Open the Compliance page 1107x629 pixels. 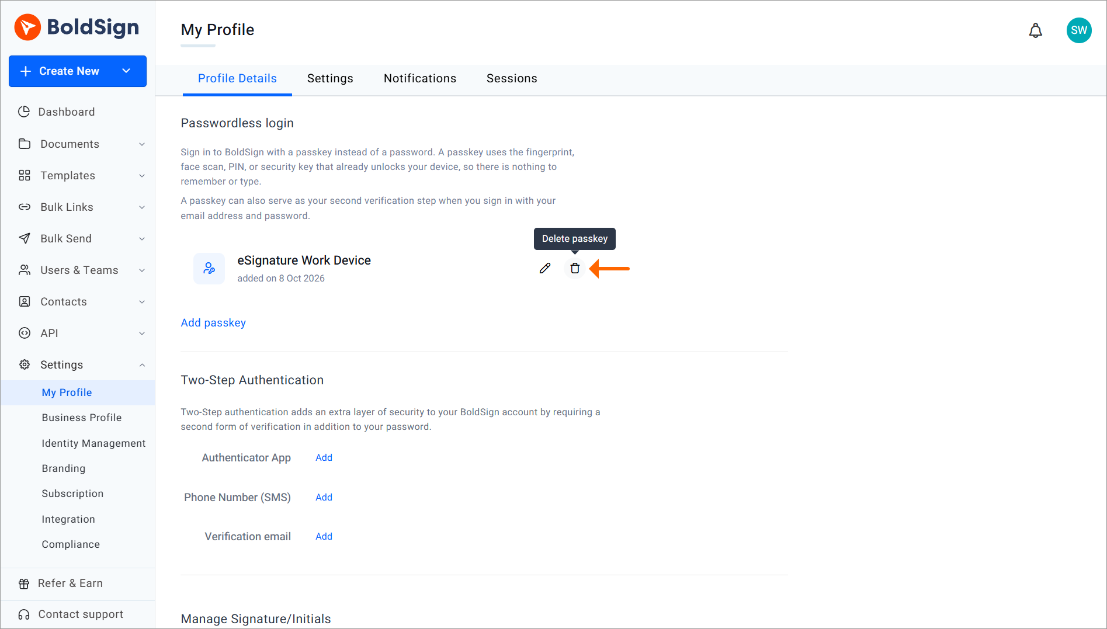pos(71,544)
